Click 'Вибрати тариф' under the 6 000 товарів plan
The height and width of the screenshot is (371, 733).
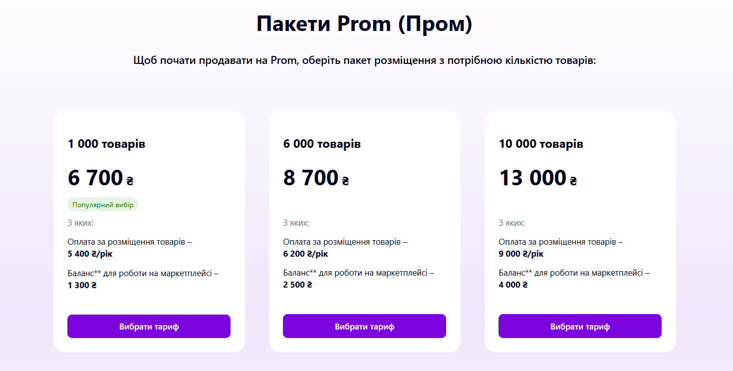364,326
